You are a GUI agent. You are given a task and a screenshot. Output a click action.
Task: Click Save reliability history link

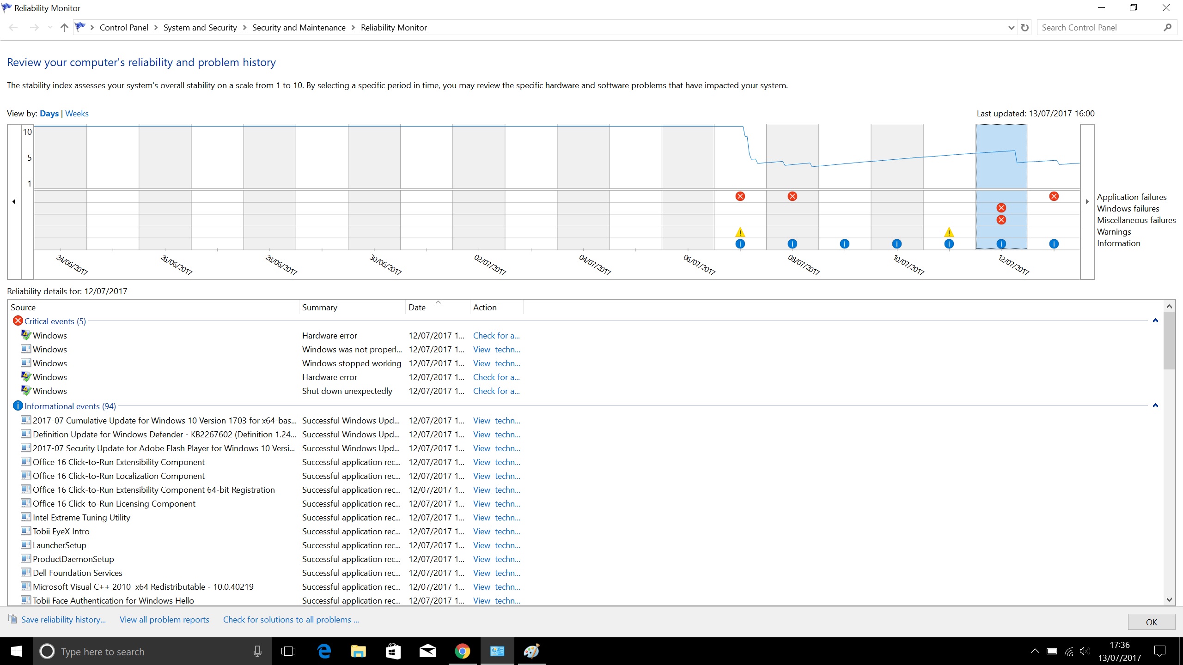pyautogui.click(x=63, y=620)
